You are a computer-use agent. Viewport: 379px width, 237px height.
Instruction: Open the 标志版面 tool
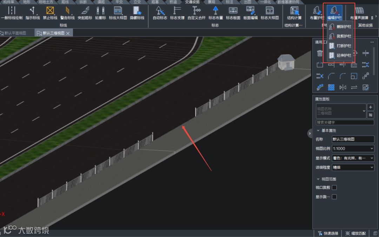click(233, 13)
